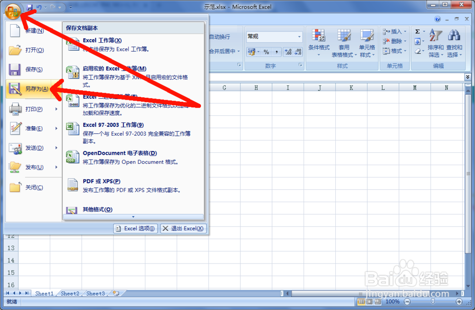Screen dimensions: 475x310
Task: Select row 14 header
Action: click(x=11, y=260)
